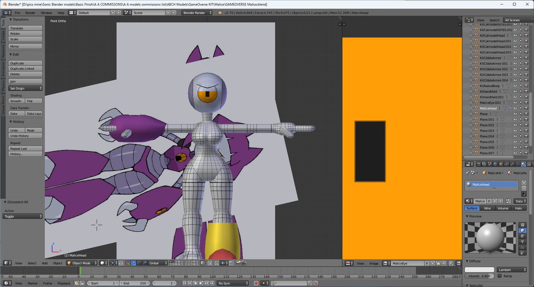Click the Rotate button in Transform panel
534x287 pixels.
point(25,34)
